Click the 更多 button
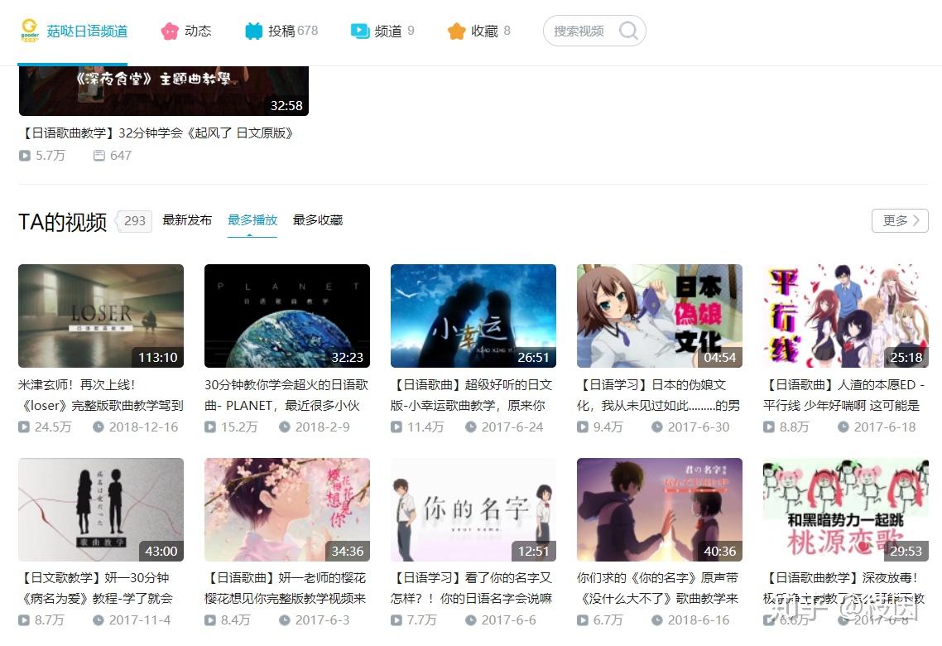Image resolution: width=942 pixels, height=646 pixels. tap(900, 220)
